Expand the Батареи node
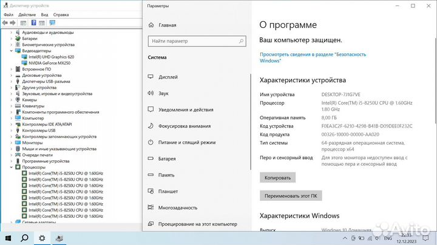 tap(12, 39)
